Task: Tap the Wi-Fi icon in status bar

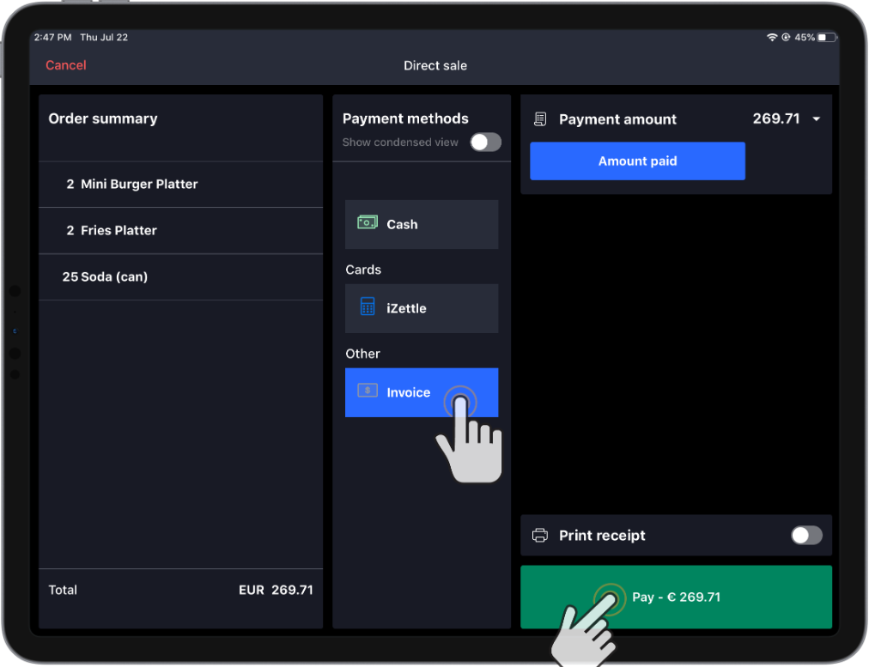Action: (x=772, y=38)
